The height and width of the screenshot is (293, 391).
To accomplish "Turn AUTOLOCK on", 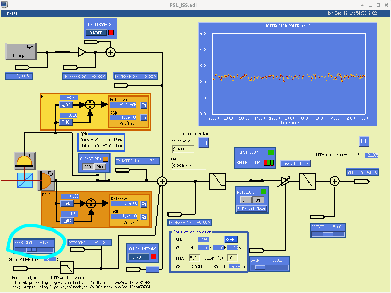I will click(x=258, y=200).
